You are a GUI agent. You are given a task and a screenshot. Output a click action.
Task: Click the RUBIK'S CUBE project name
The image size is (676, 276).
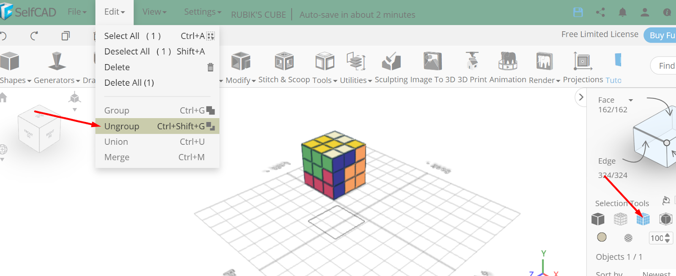point(258,15)
